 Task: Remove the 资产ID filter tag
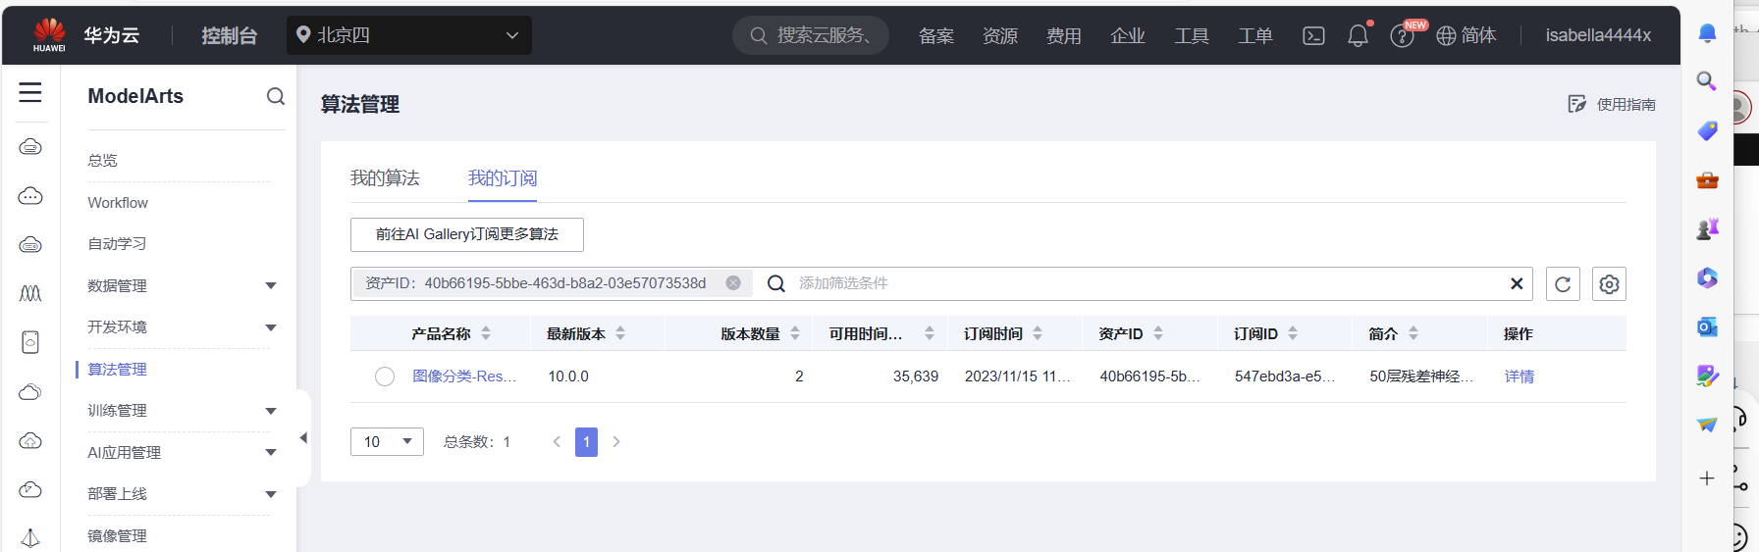(733, 283)
